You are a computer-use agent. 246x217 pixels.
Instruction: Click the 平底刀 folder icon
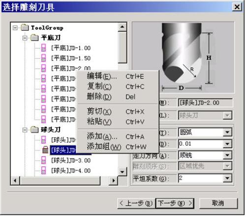tap(34, 38)
